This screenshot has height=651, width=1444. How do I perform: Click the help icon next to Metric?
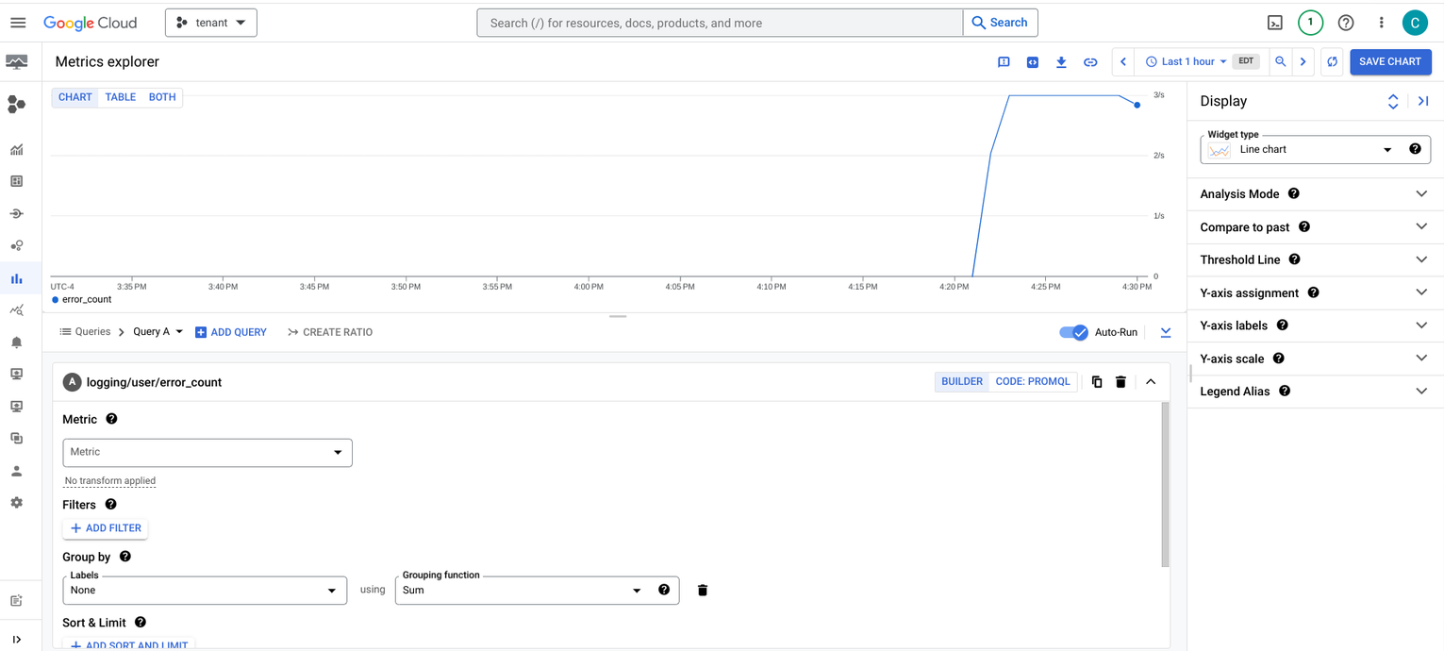(x=111, y=419)
